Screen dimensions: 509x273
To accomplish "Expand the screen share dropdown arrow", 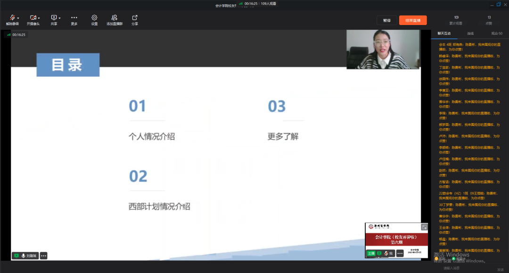I will [59, 18].
